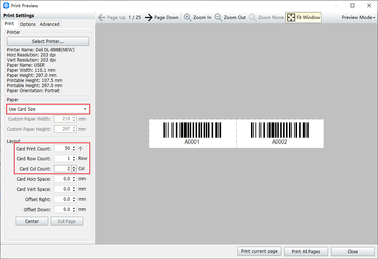
Task: Switch to the Print tab
Action: point(9,24)
